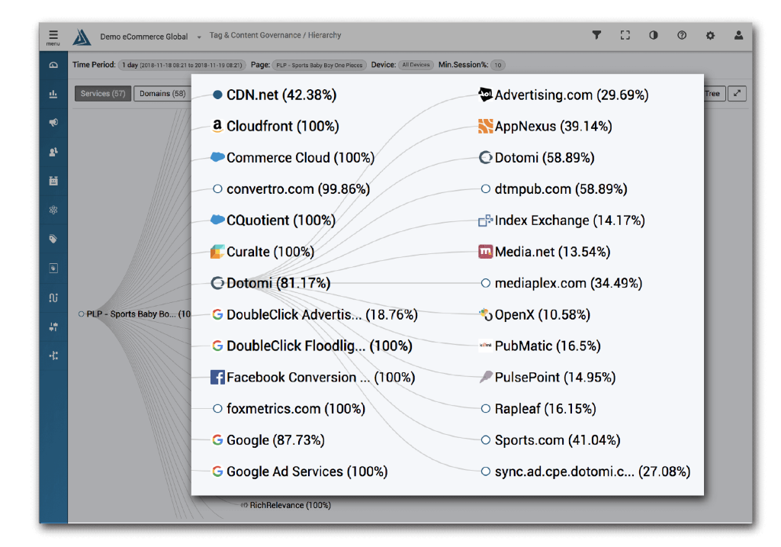This screenshot has width=781, height=547.
Task: Open bar chart reports in sidebar
Action: click(53, 94)
